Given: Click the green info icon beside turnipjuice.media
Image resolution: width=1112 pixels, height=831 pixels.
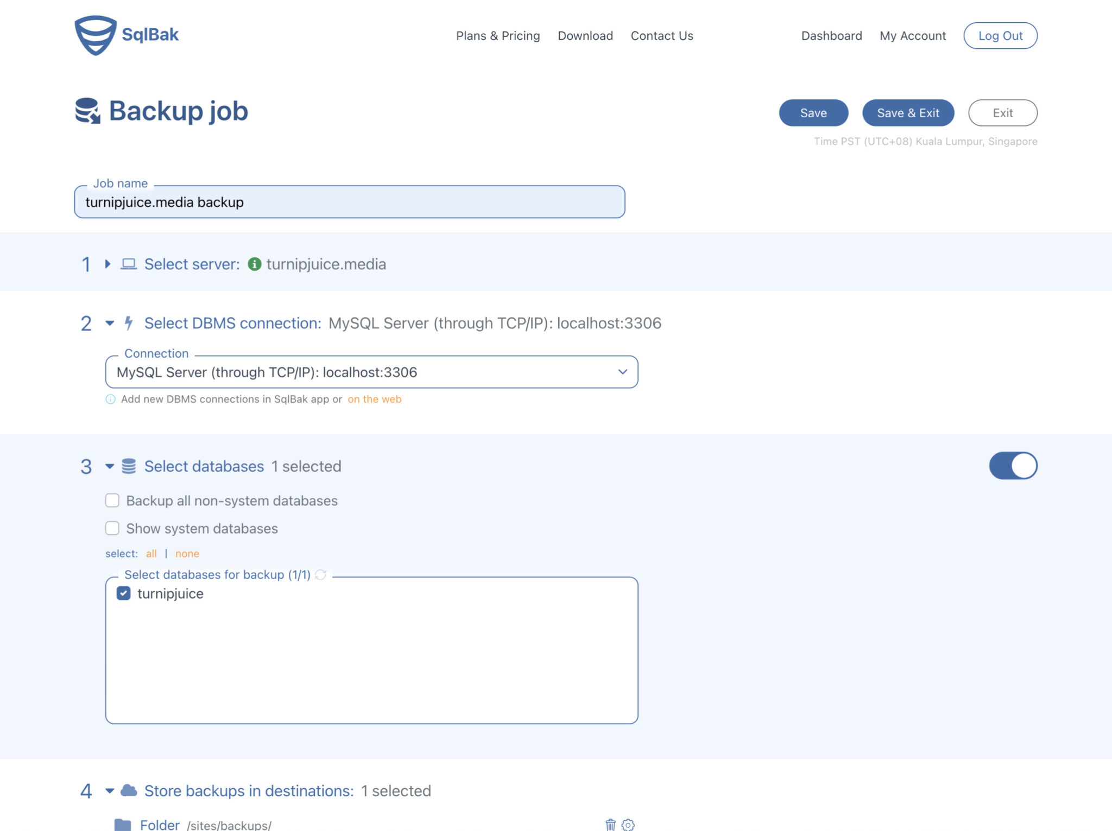Looking at the screenshot, I should (x=254, y=264).
